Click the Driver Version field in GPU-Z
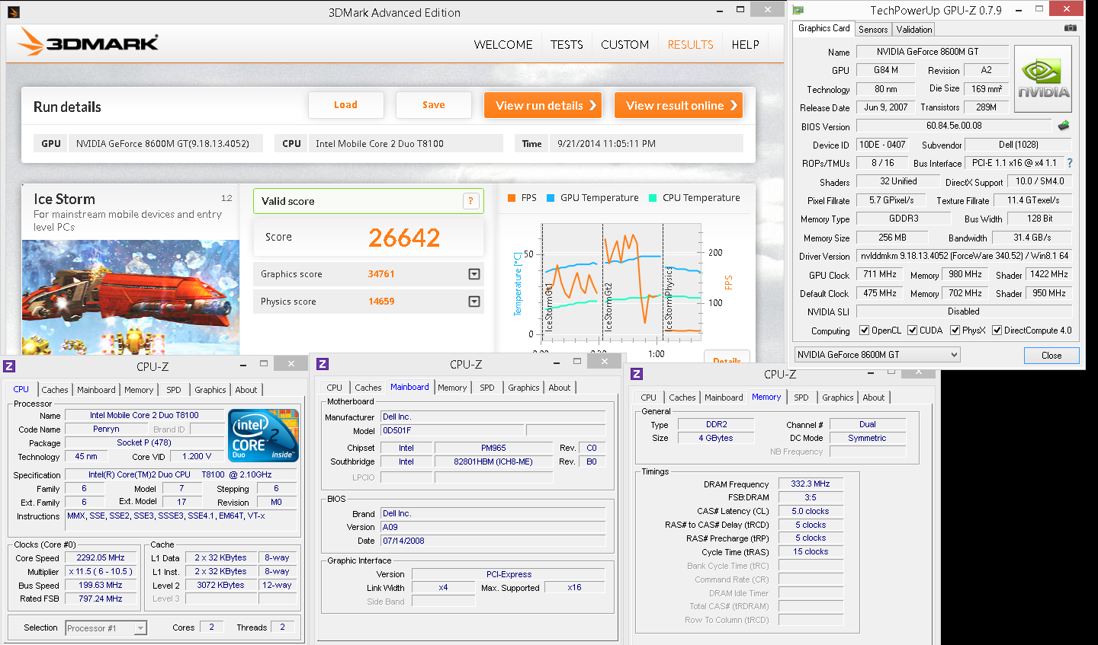Screen dimensions: 1098x645 click(965, 256)
